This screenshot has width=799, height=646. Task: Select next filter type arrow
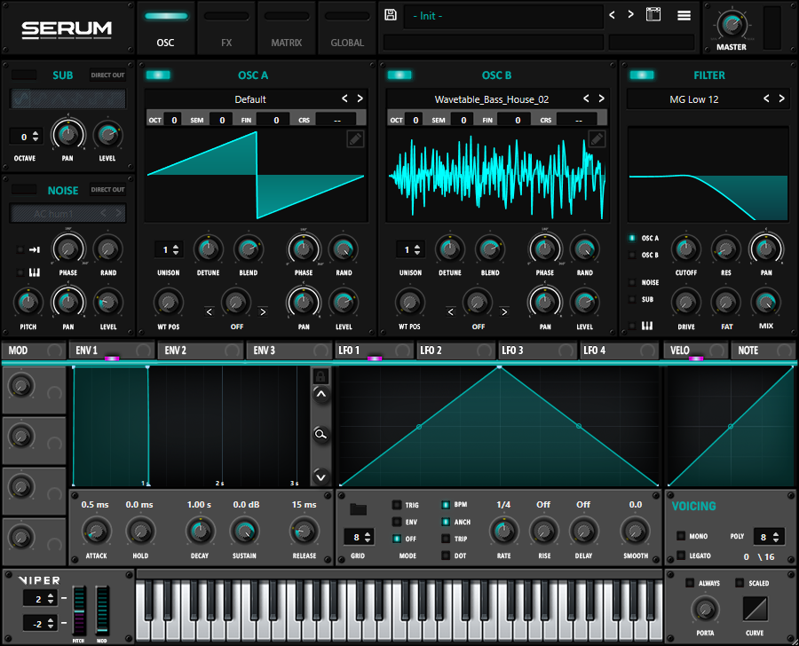tap(781, 98)
